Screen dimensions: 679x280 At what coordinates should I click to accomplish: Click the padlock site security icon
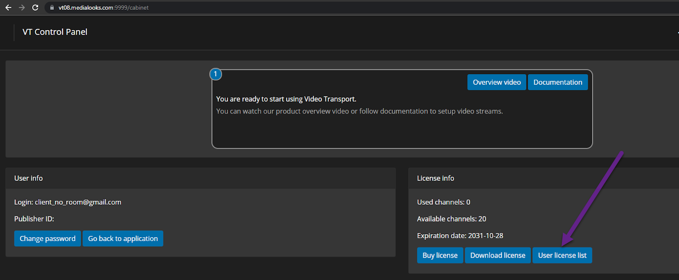52,8
